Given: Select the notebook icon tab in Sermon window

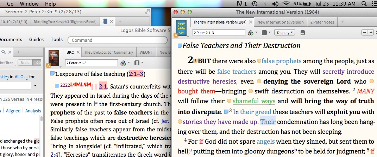Looking at the screenshot, I should (x=105, y=22).
